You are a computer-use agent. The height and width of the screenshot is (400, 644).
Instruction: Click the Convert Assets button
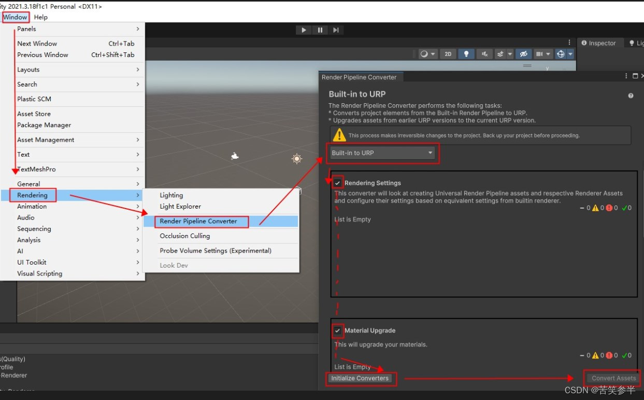(613, 378)
